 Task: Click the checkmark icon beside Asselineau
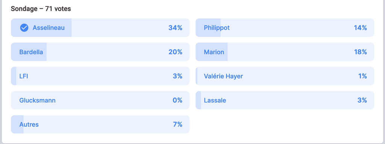[24, 28]
